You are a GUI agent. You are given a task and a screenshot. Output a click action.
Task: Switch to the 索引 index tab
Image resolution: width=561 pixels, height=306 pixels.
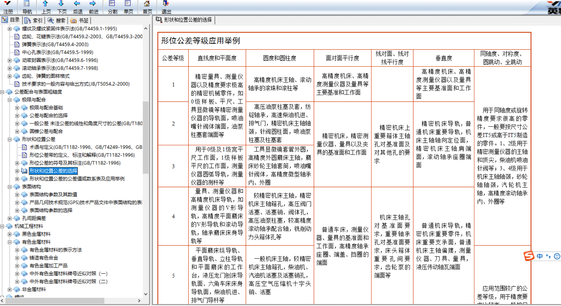[34, 20]
